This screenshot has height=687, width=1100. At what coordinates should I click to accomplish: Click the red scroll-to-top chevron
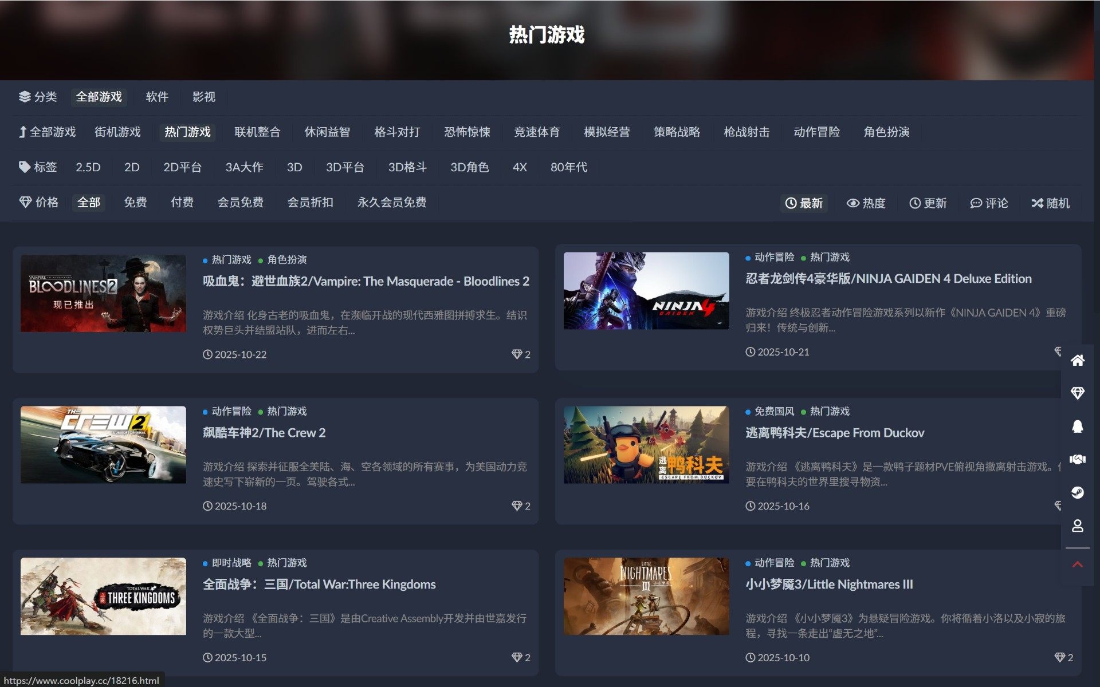[x=1077, y=564]
